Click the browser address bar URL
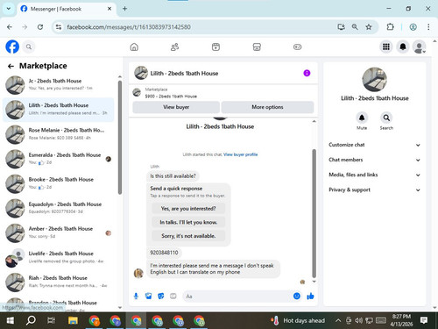 pyautogui.click(x=129, y=27)
